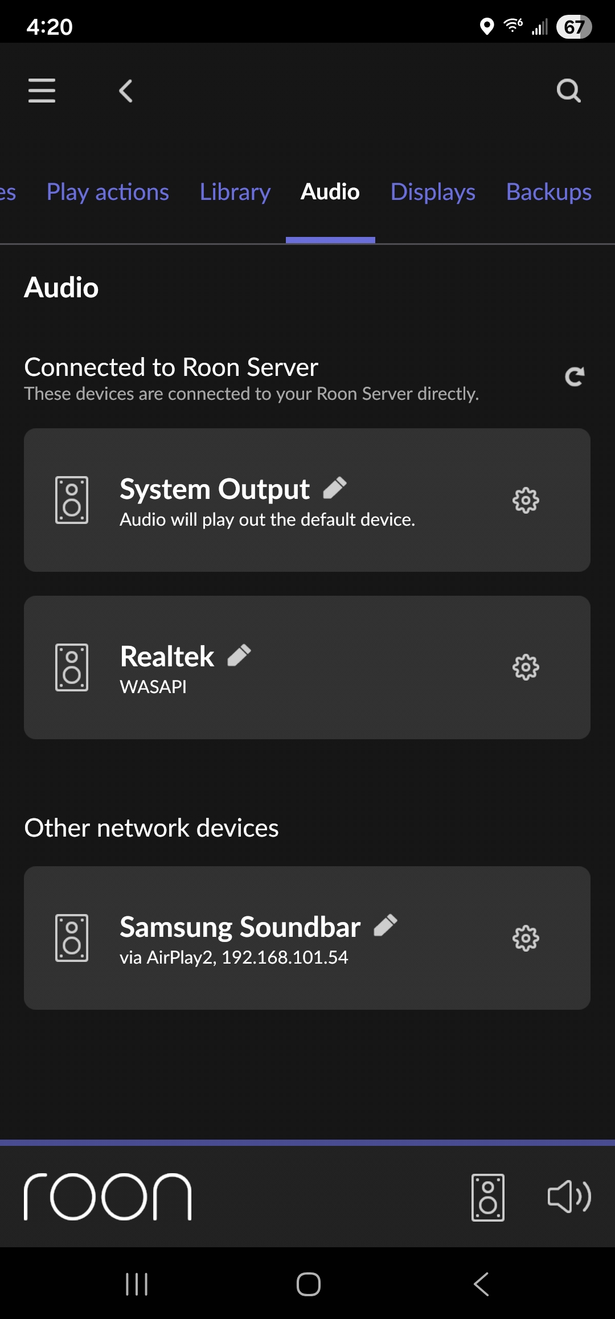The width and height of the screenshot is (615, 1319).
Task: Tap the Roon logo in the footer
Action: point(108,1197)
